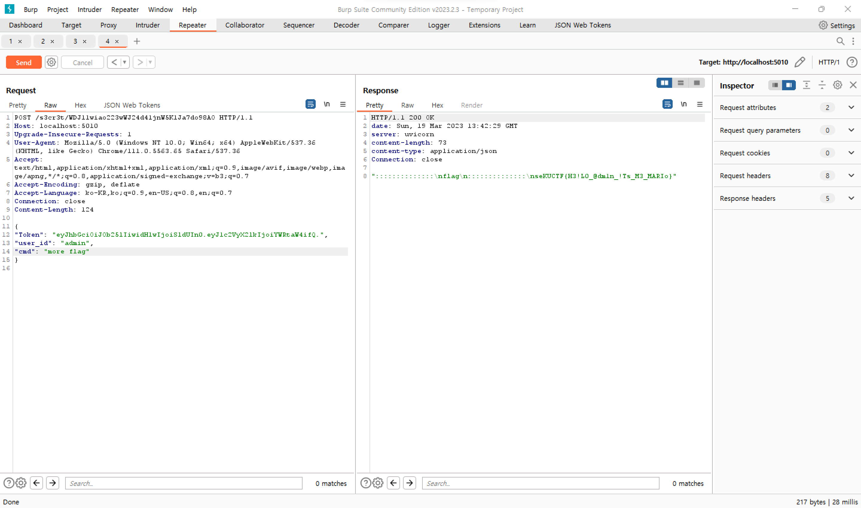Select request Pretty view tab
Viewport: 861px width, 508px height.
pyautogui.click(x=17, y=105)
